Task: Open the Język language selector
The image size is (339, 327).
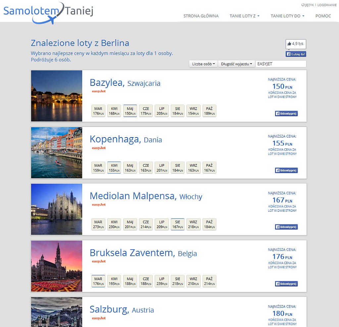Action: click(x=308, y=5)
